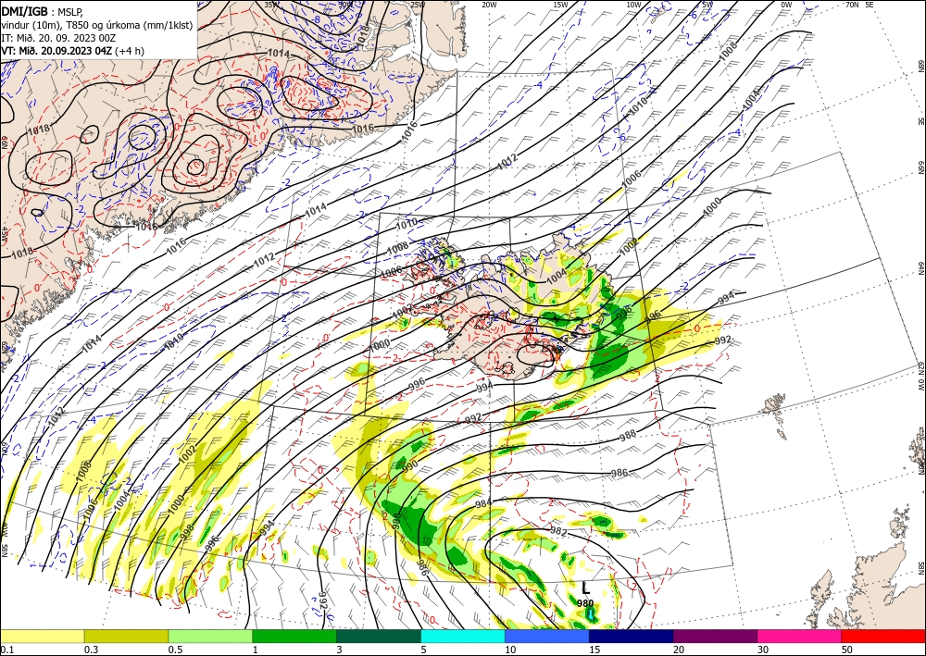
Task: Click the '10W' longitude label at top
Action: [x=633, y=5]
